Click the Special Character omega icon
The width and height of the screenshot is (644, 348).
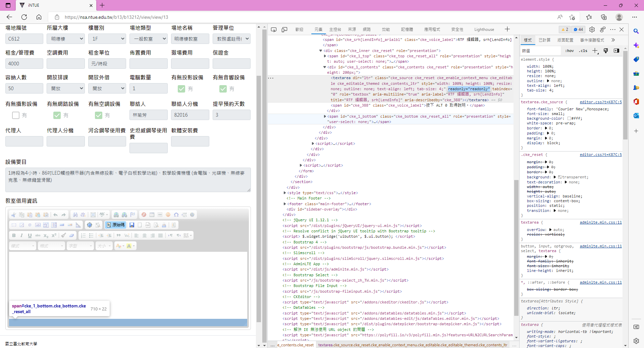176,215
